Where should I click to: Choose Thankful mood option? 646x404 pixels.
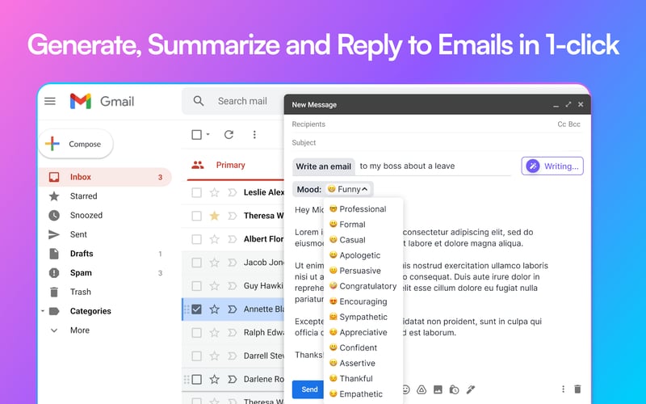351,378
